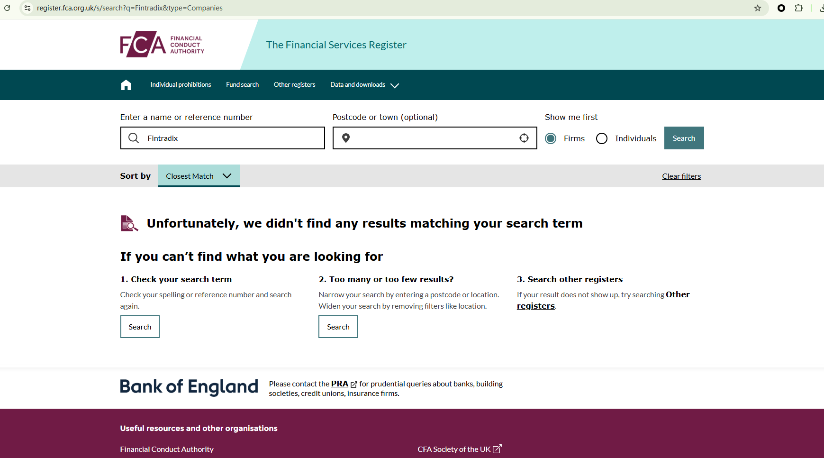Image resolution: width=824 pixels, height=458 pixels.
Task: Click Search under Too many or too few results
Action: [x=338, y=327]
